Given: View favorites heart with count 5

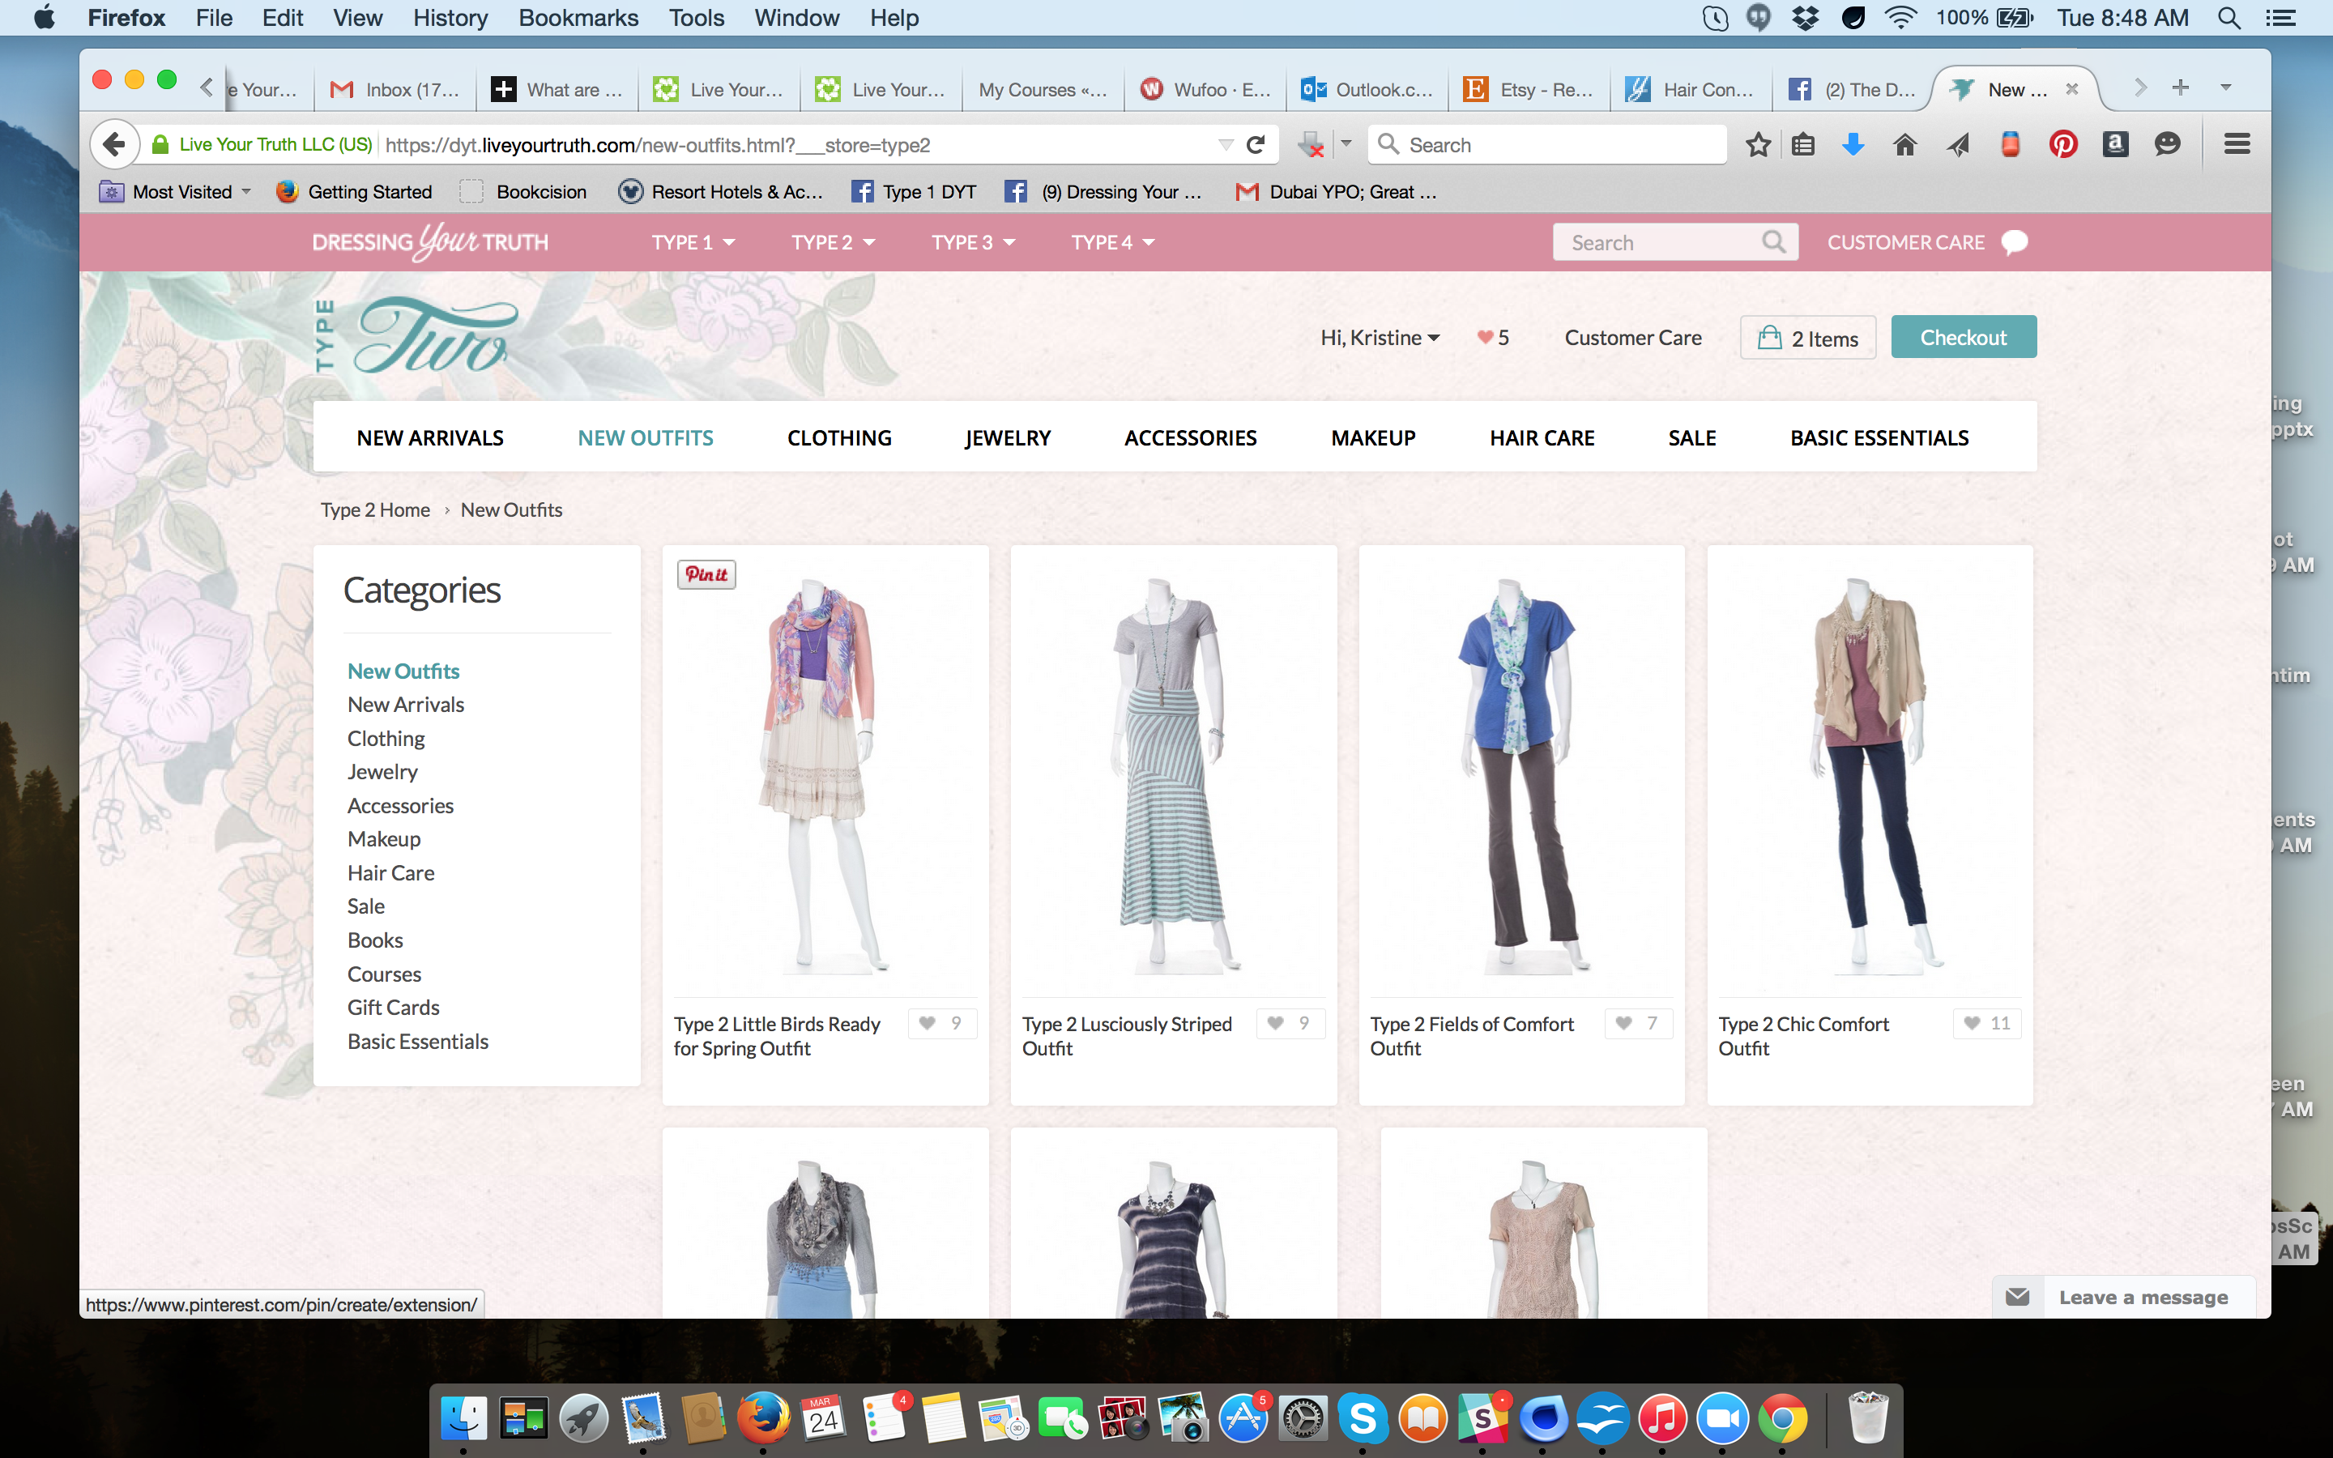Looking at the screenshot, I should pos(1493,338).
